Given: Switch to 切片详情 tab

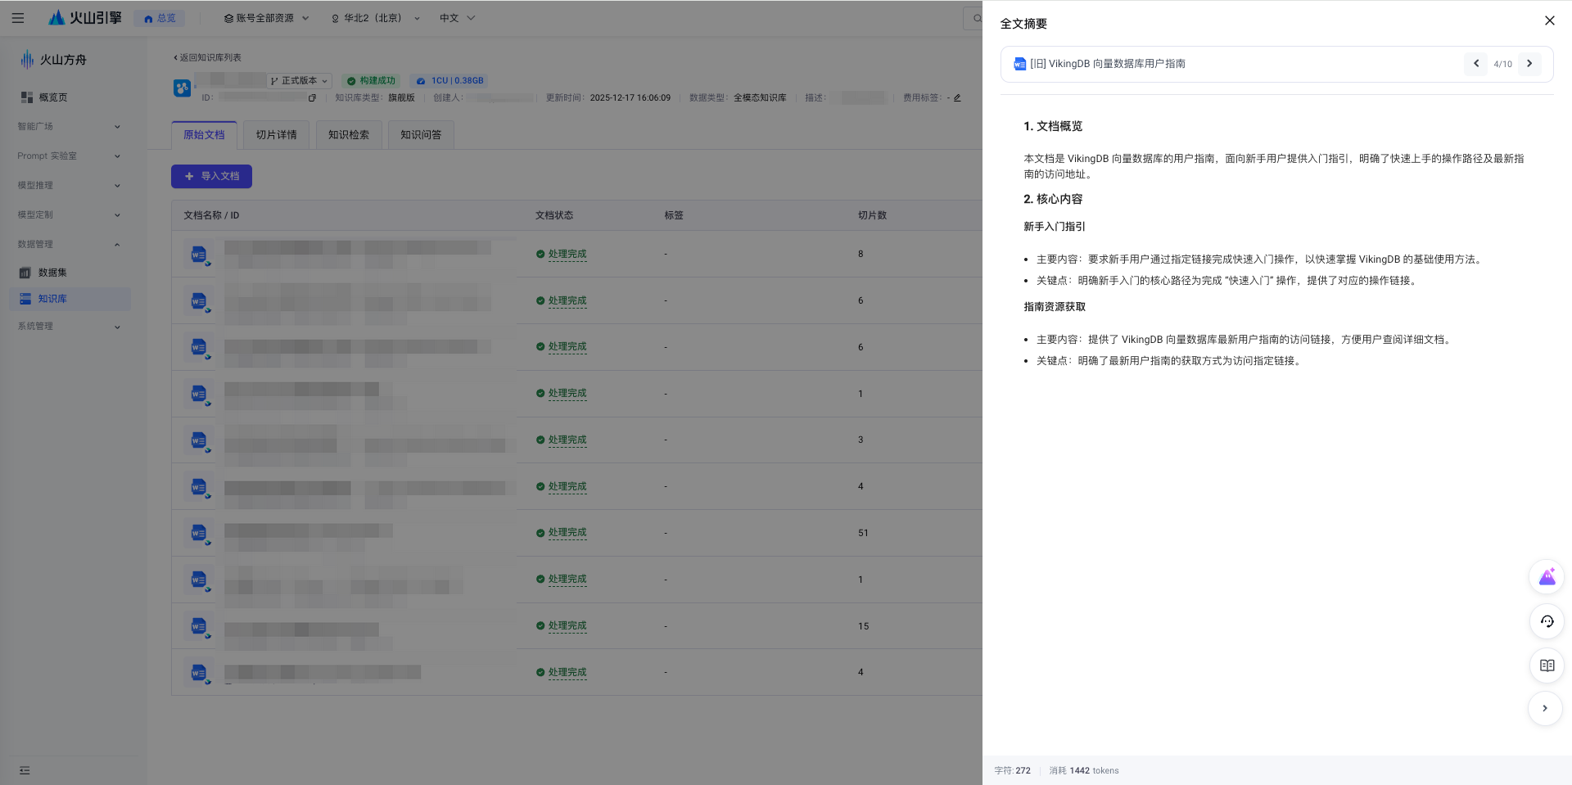Looking at the screenshot, I should pos(277,135).
